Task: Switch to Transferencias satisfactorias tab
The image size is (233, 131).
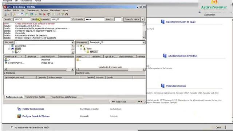Action: pos(64,97)
